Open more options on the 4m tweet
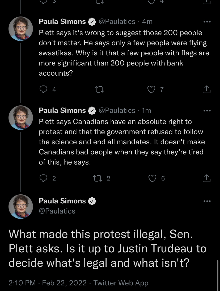This screenshot has width=220, height=291. pyautogui.click(x=207, y=22)
